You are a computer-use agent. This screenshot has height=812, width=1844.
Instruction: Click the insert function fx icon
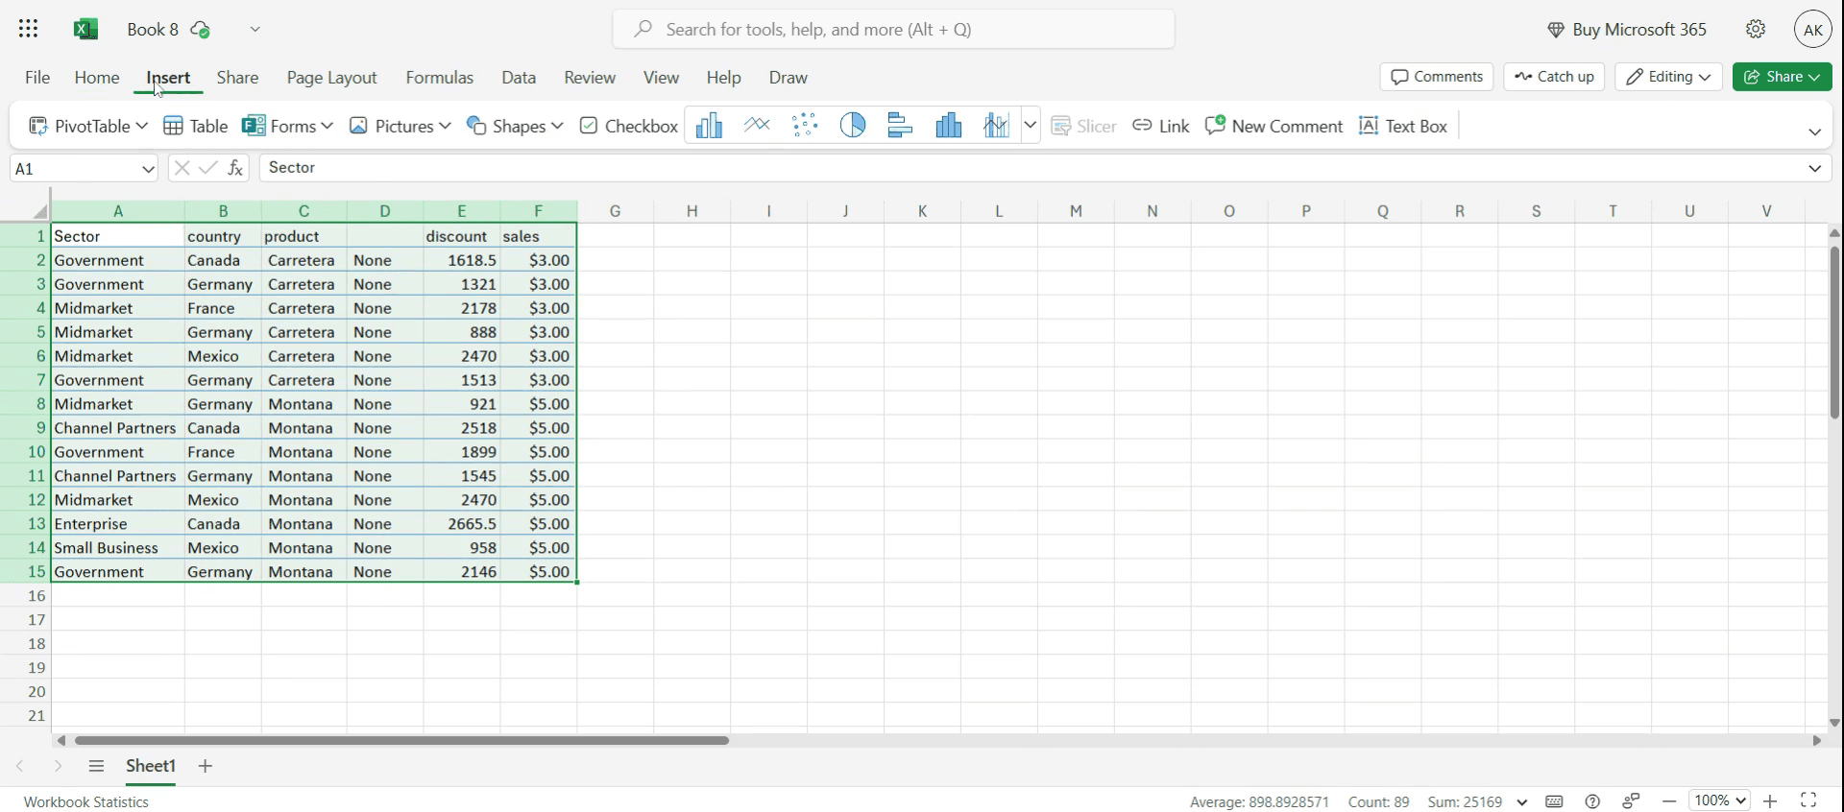(235, 168)
